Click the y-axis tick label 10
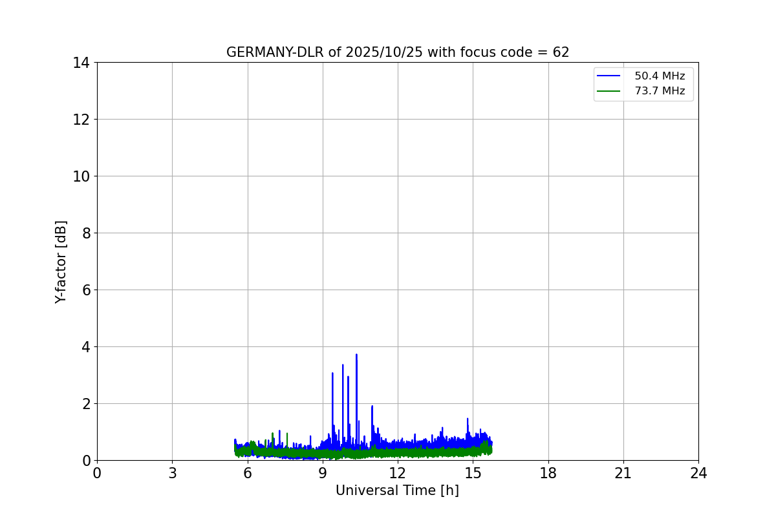 coord(81,176)
